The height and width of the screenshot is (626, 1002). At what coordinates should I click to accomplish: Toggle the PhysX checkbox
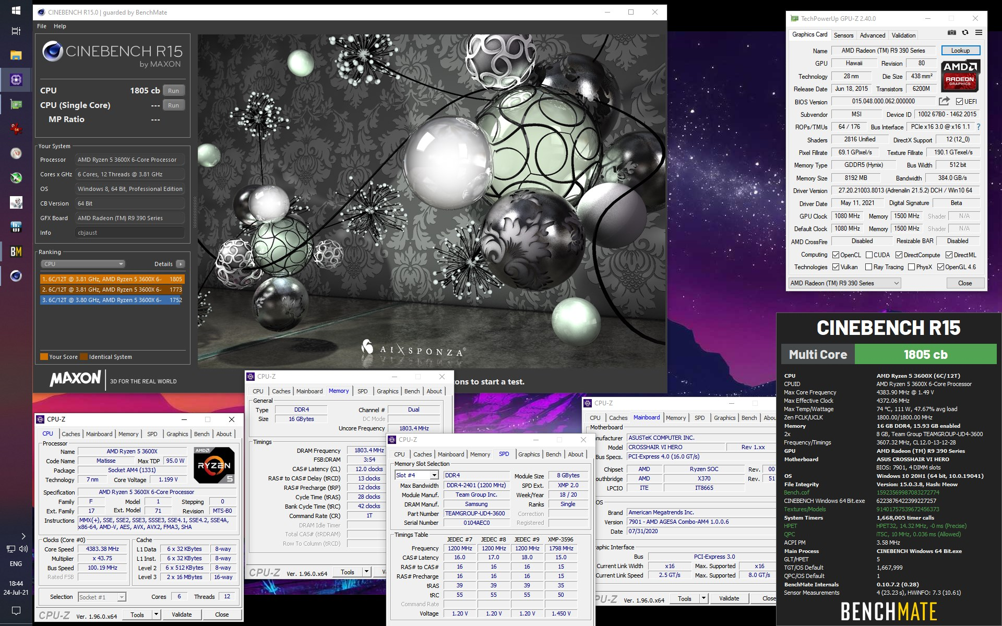click(x=911, y=267)
